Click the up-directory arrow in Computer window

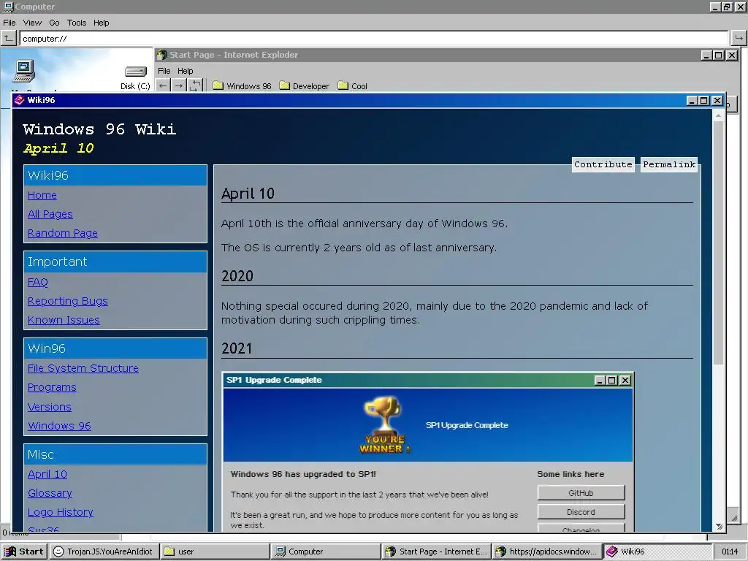tap(9, 38)
